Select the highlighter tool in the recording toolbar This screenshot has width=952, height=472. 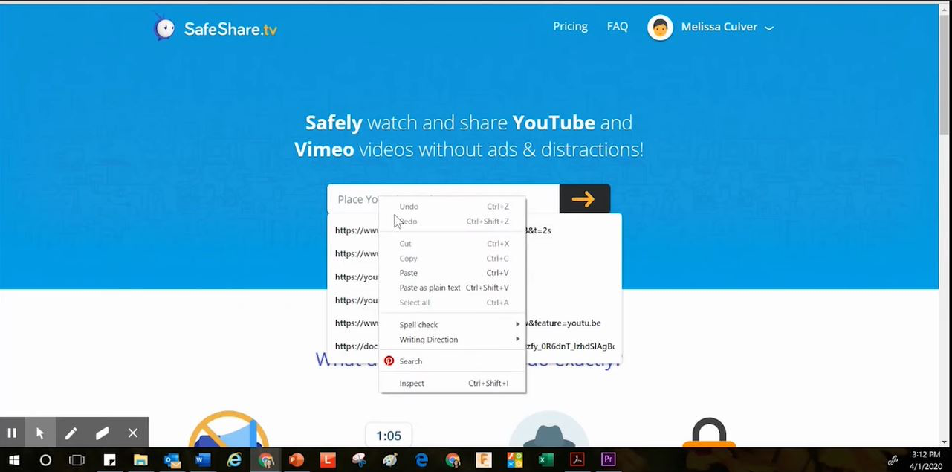(x=102, y=433)
